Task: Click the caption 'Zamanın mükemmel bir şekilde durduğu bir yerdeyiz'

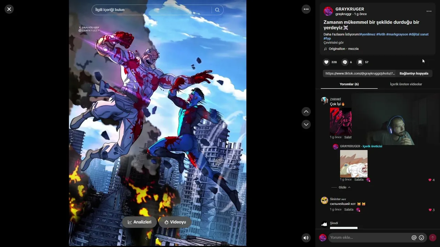Action: (371, 25)
